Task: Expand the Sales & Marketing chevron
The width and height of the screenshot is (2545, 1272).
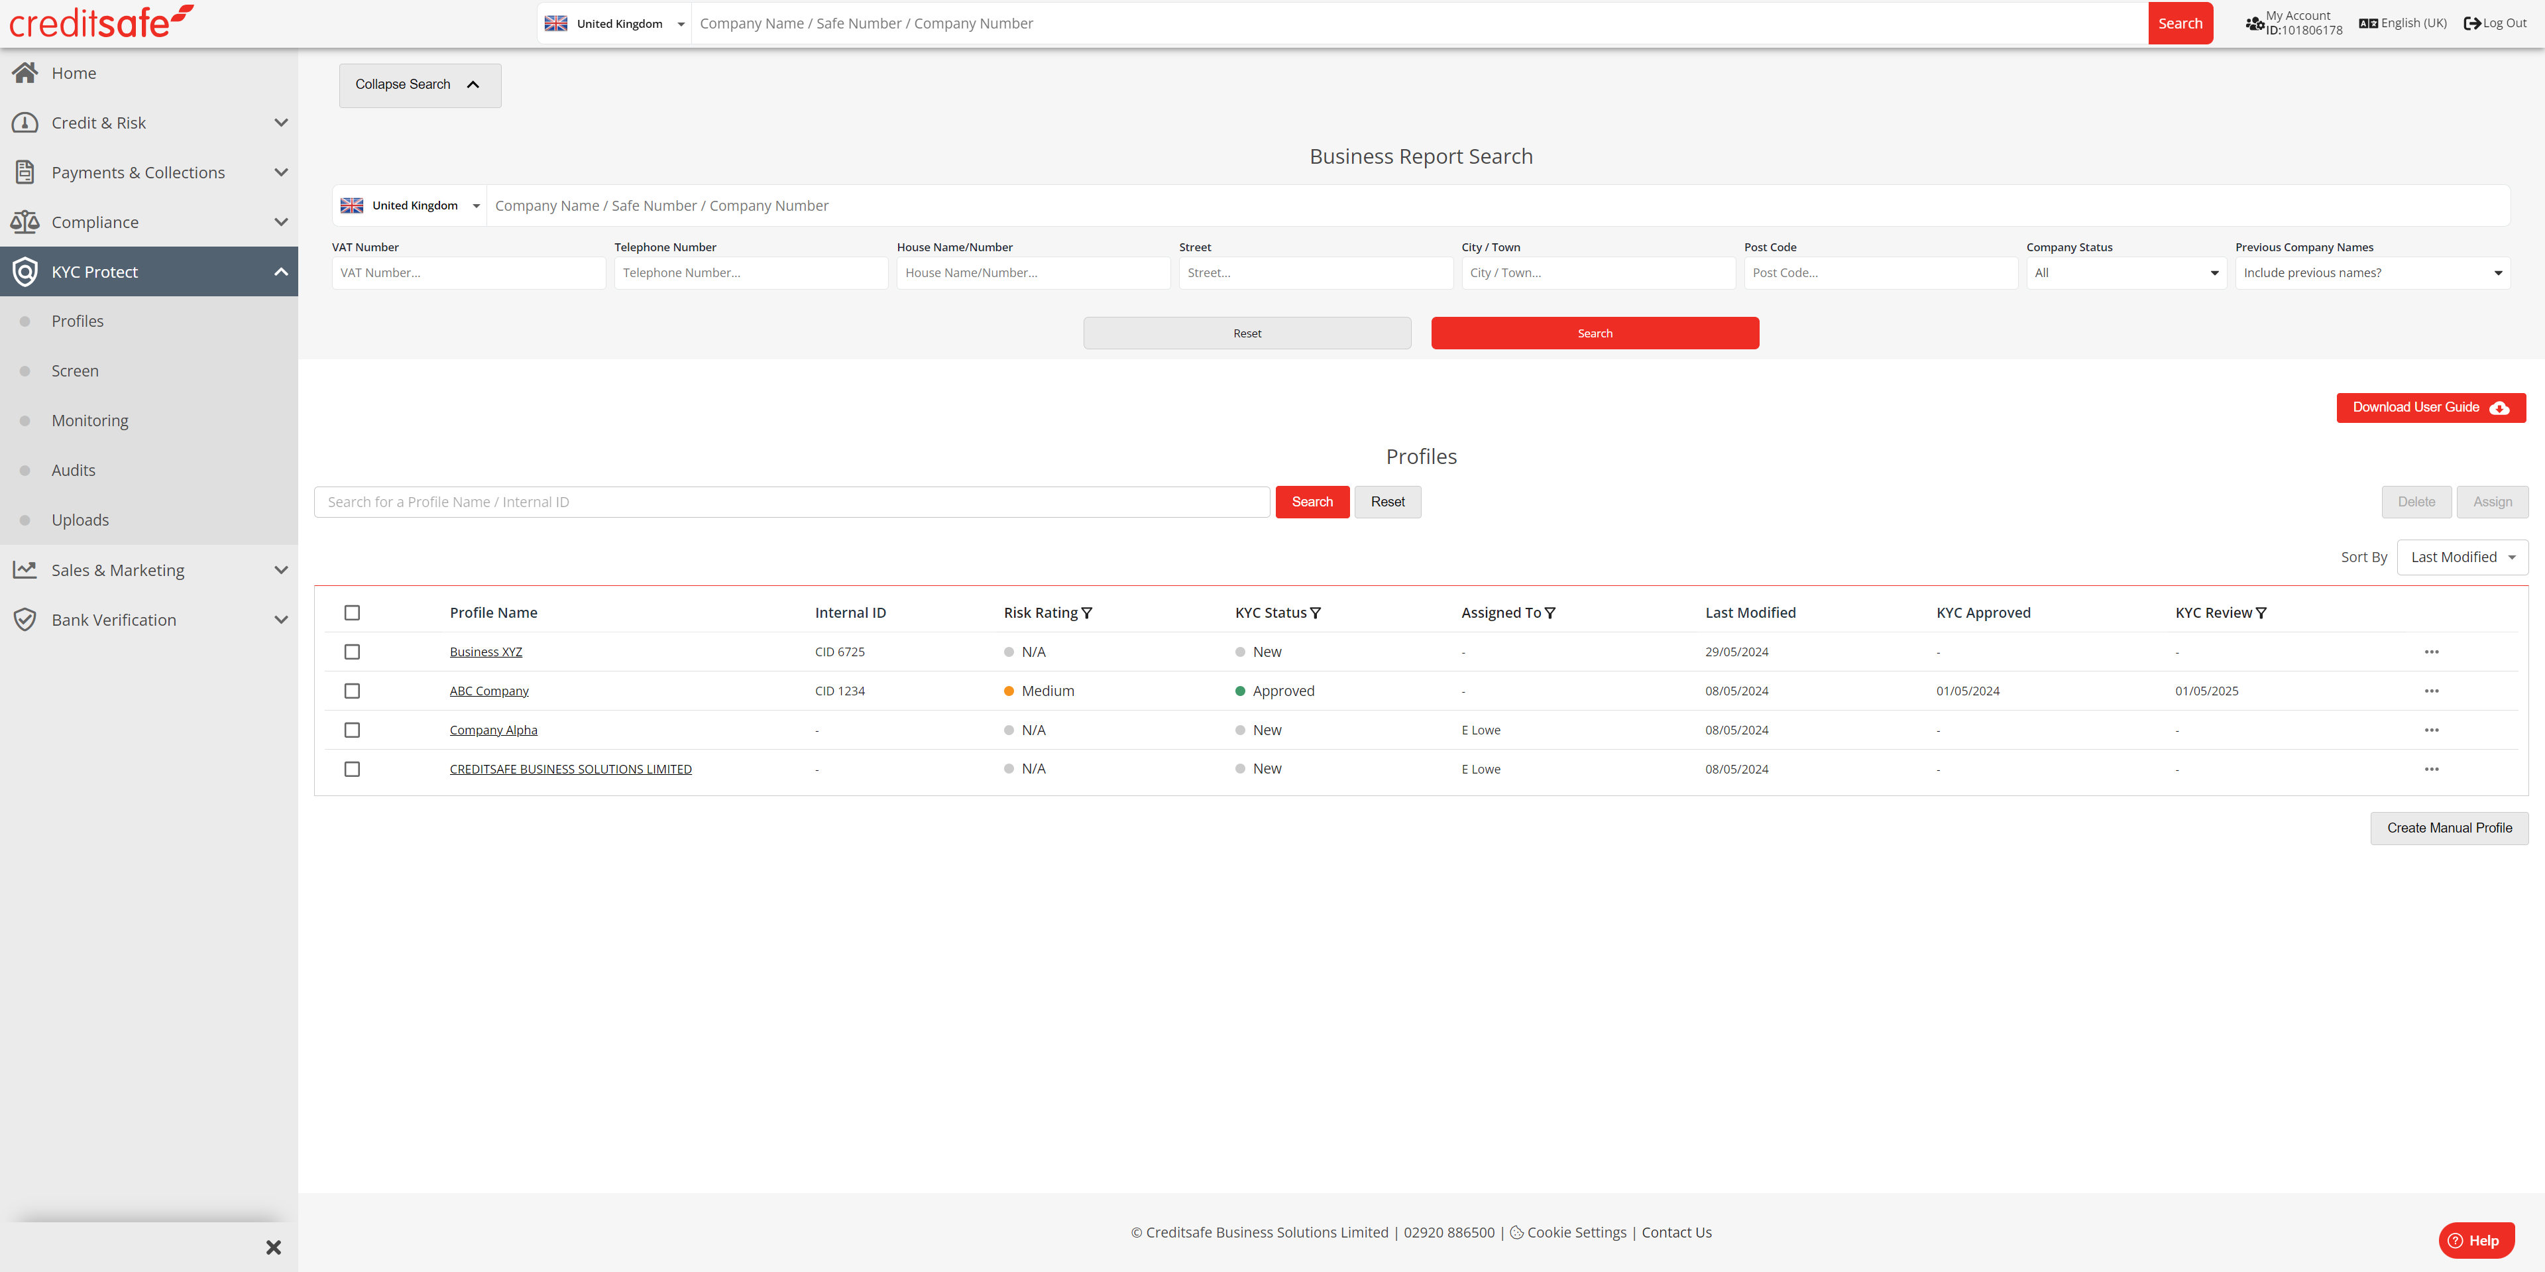Action: (280, 569)
